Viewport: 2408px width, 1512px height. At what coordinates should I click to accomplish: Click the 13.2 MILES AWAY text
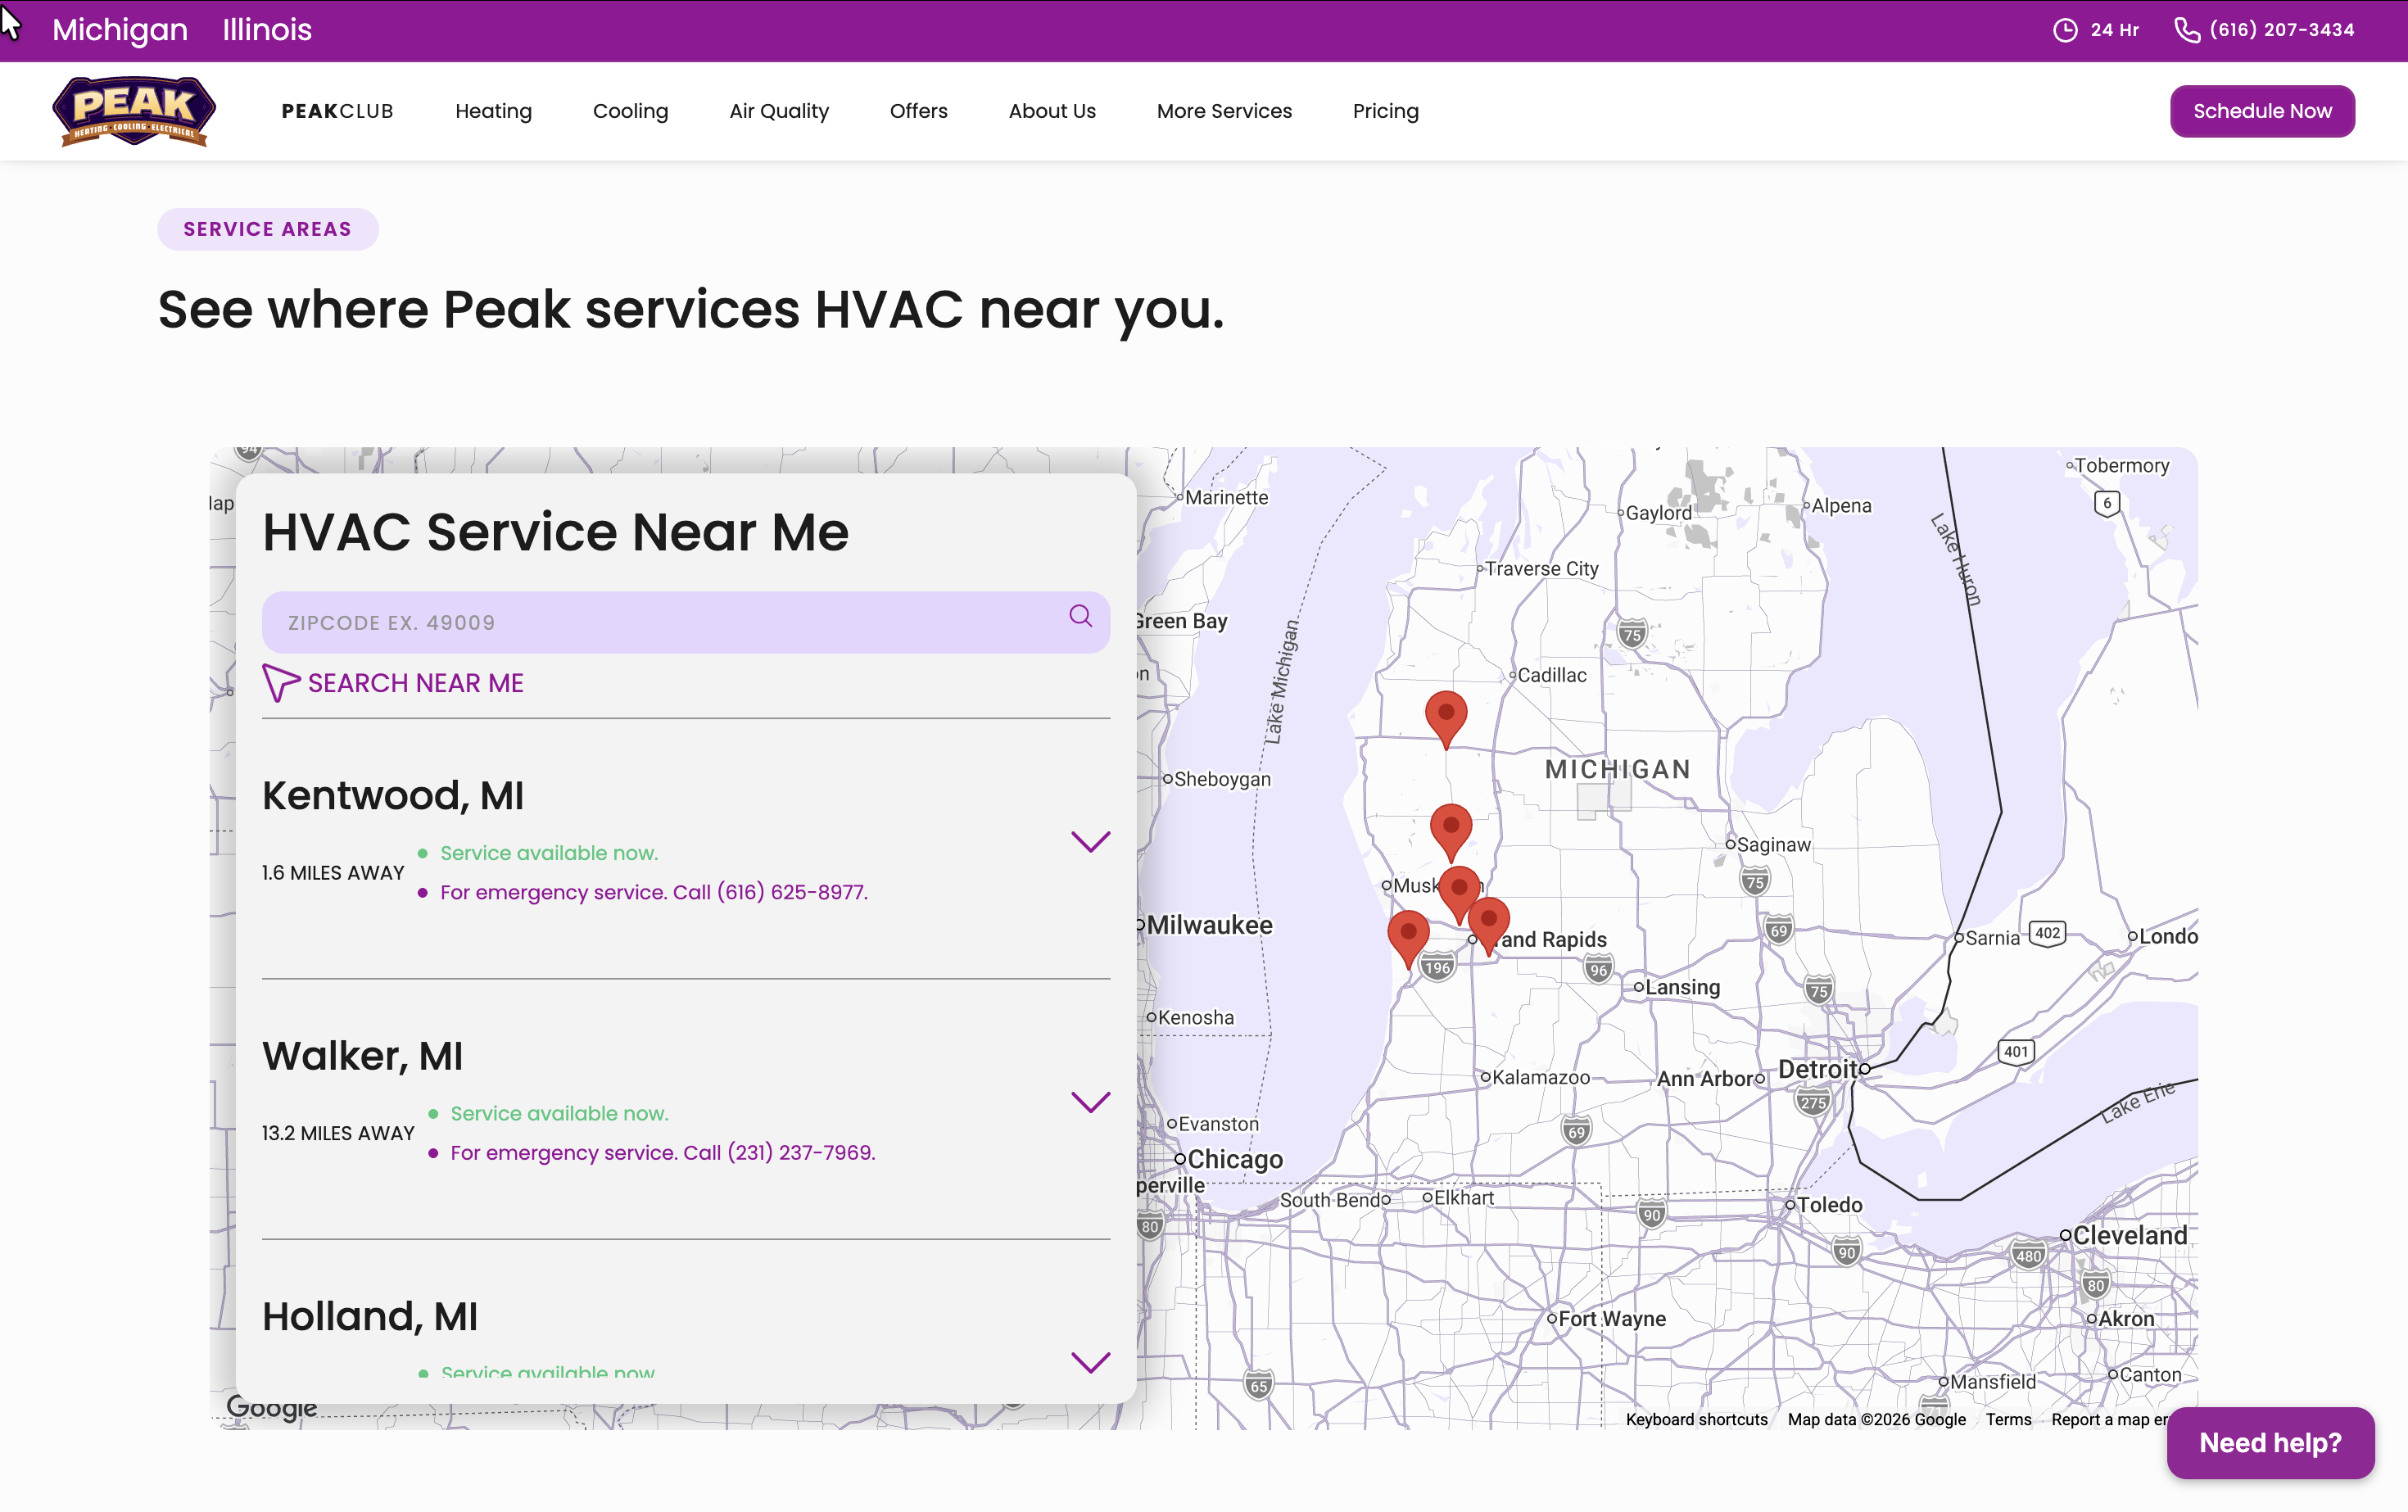(x=338, y=1133)
